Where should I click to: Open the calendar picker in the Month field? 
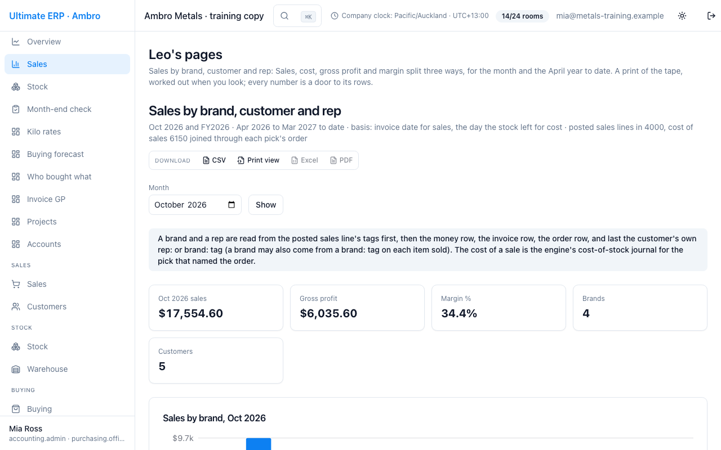click(x=232, y=205)
